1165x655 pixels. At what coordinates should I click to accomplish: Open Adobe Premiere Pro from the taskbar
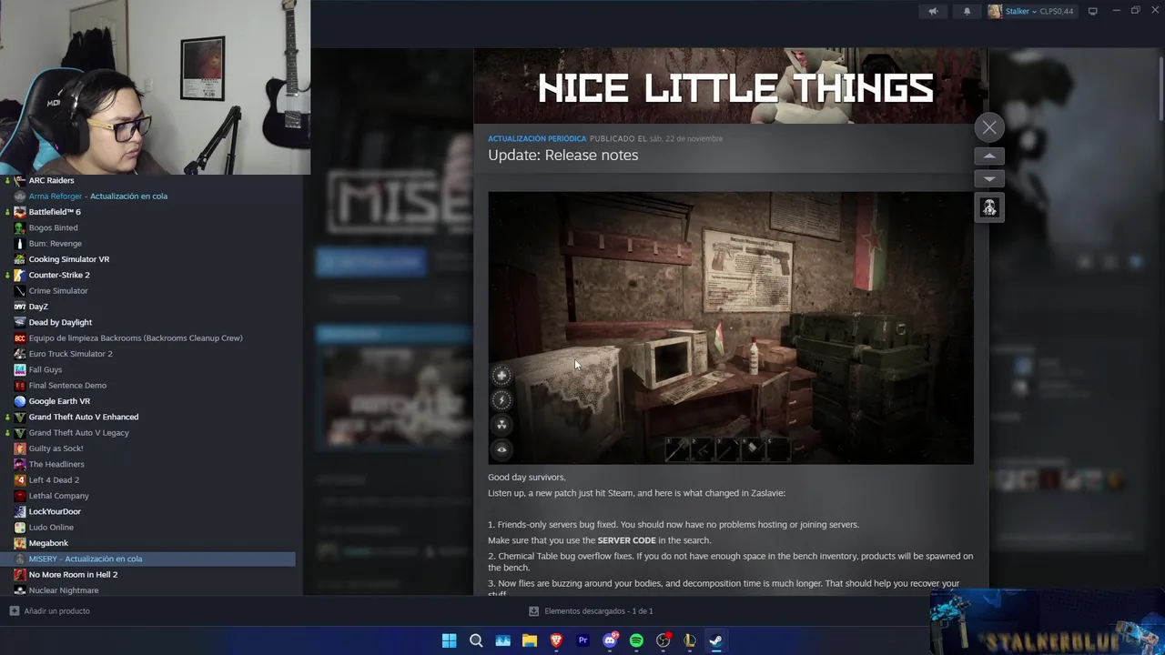point(583,640)
